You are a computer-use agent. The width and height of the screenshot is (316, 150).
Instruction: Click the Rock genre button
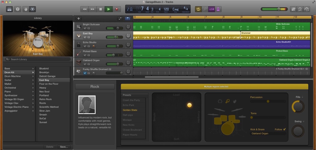click(95, 87)
